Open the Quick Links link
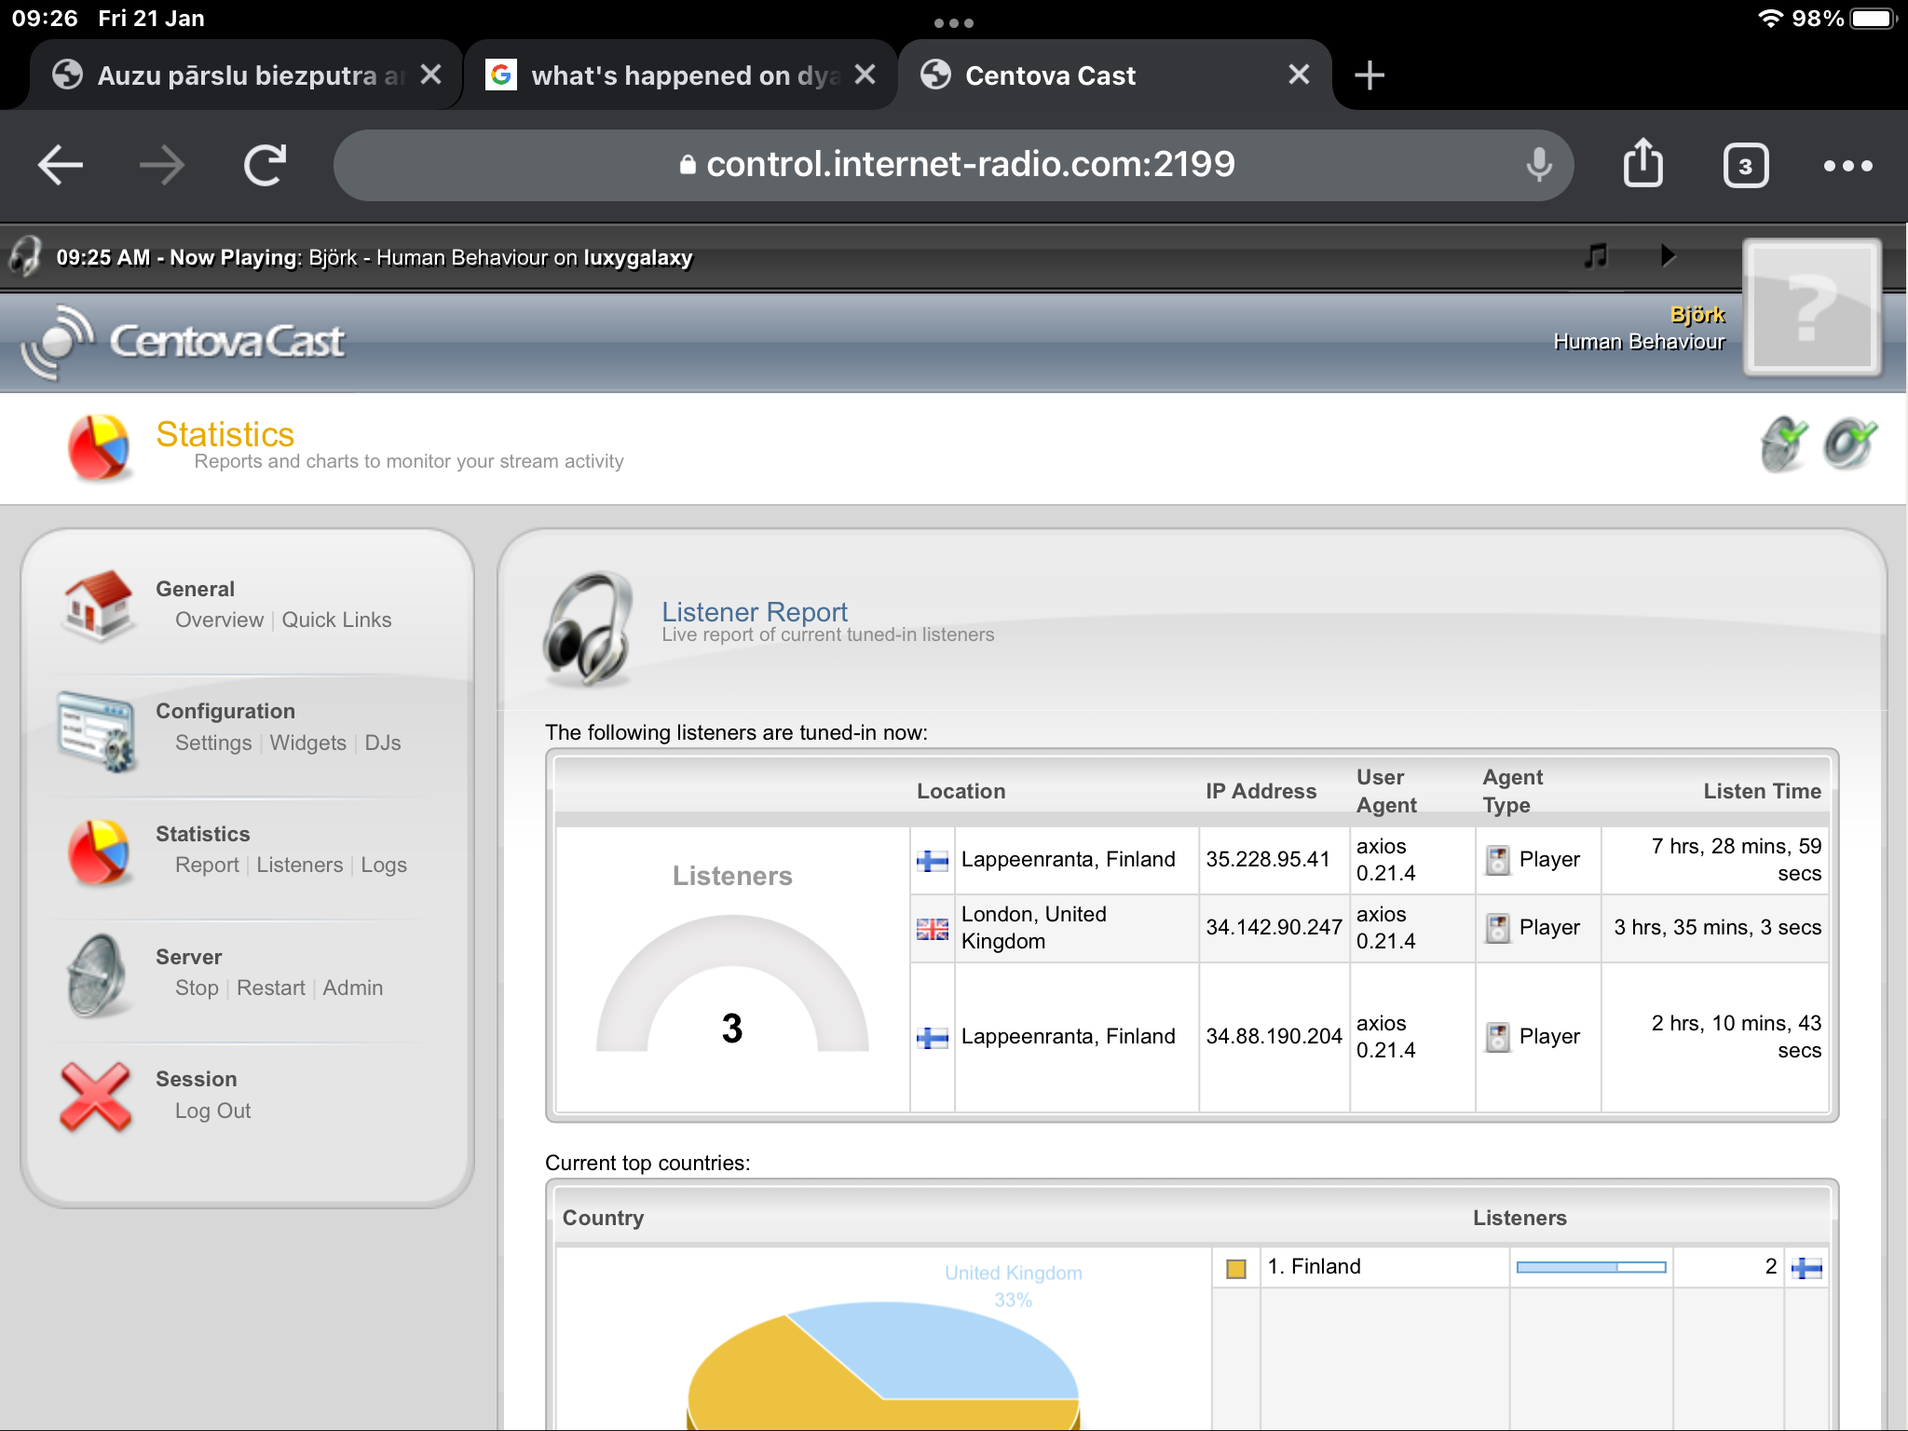The width and height of the screenshot is (1908, 1431). coord(336,620)
